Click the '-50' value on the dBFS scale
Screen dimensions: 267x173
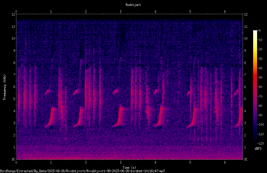[260, 78]
